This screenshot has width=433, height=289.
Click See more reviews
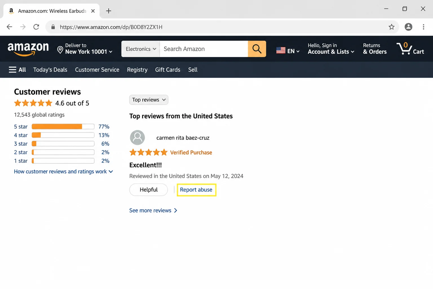coord(153,211)
